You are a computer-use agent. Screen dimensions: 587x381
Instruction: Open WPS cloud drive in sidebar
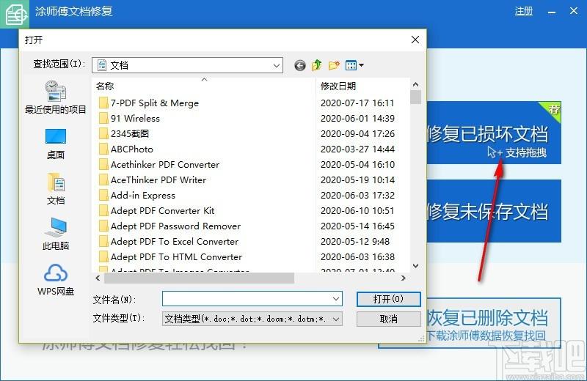56,280
